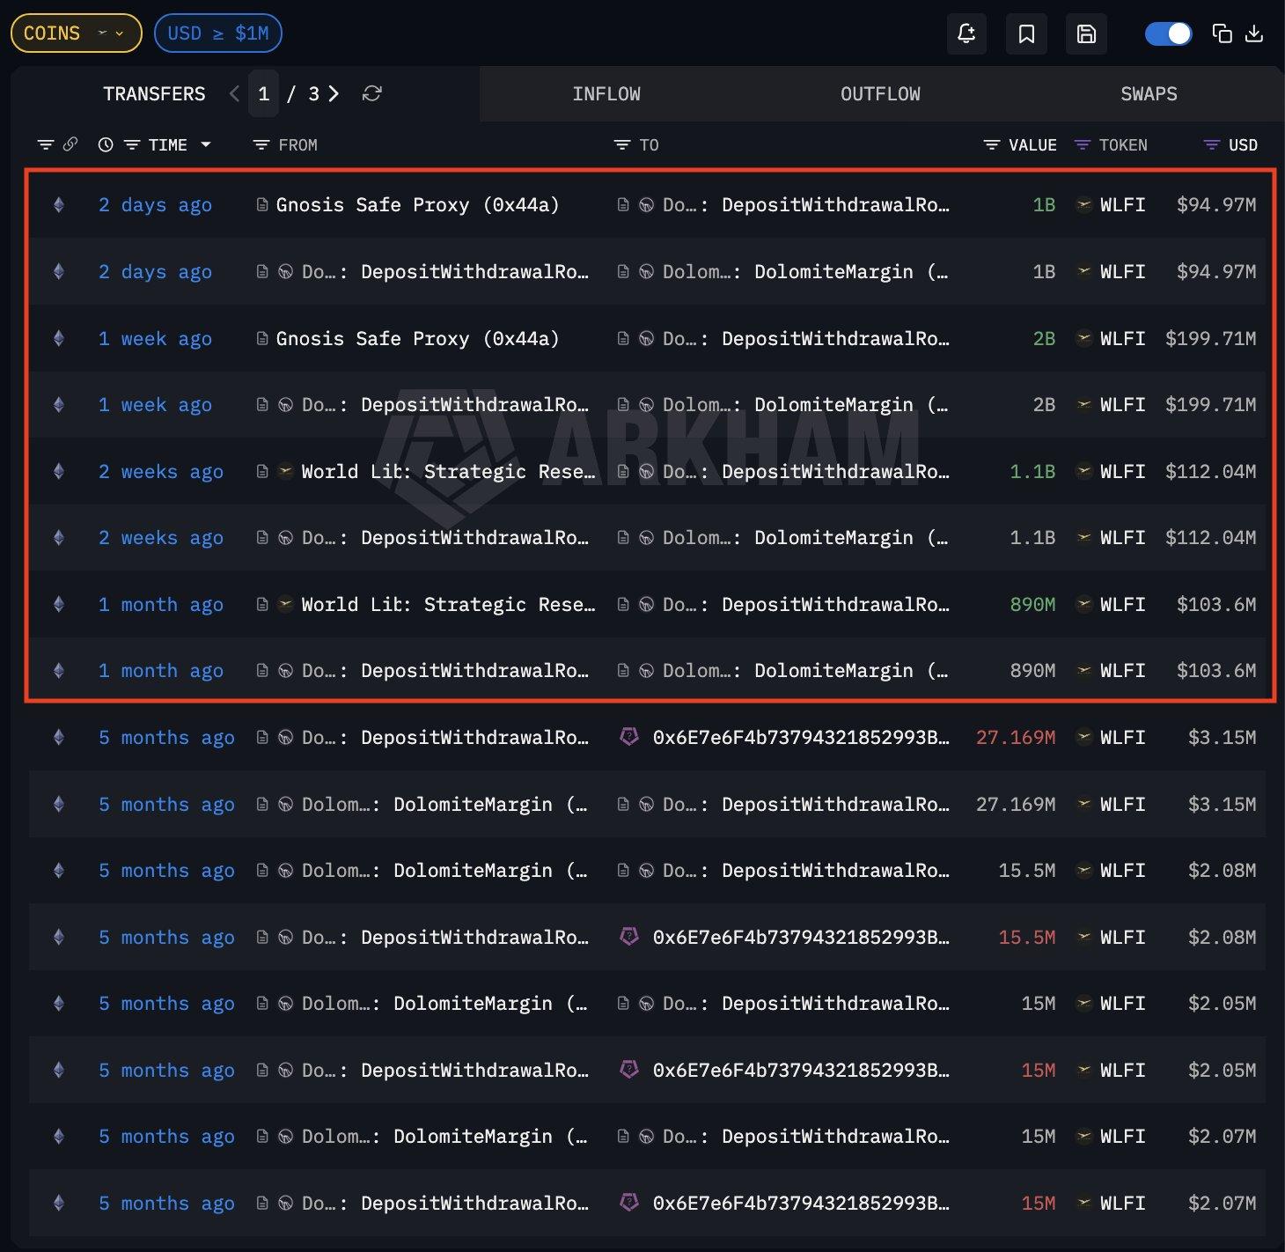Click the page number 1 input field
The height and width of the screenshot is (1252, 1285).
pyautogui.click(x=263, y=94)
